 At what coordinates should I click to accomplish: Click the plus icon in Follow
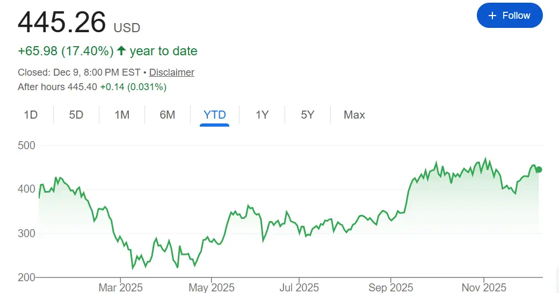(492, 16)
